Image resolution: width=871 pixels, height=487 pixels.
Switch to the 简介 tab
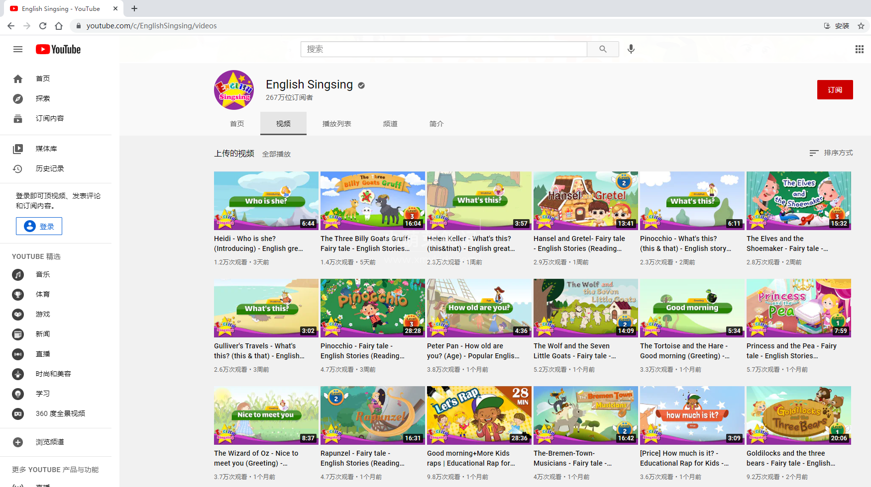436,124
